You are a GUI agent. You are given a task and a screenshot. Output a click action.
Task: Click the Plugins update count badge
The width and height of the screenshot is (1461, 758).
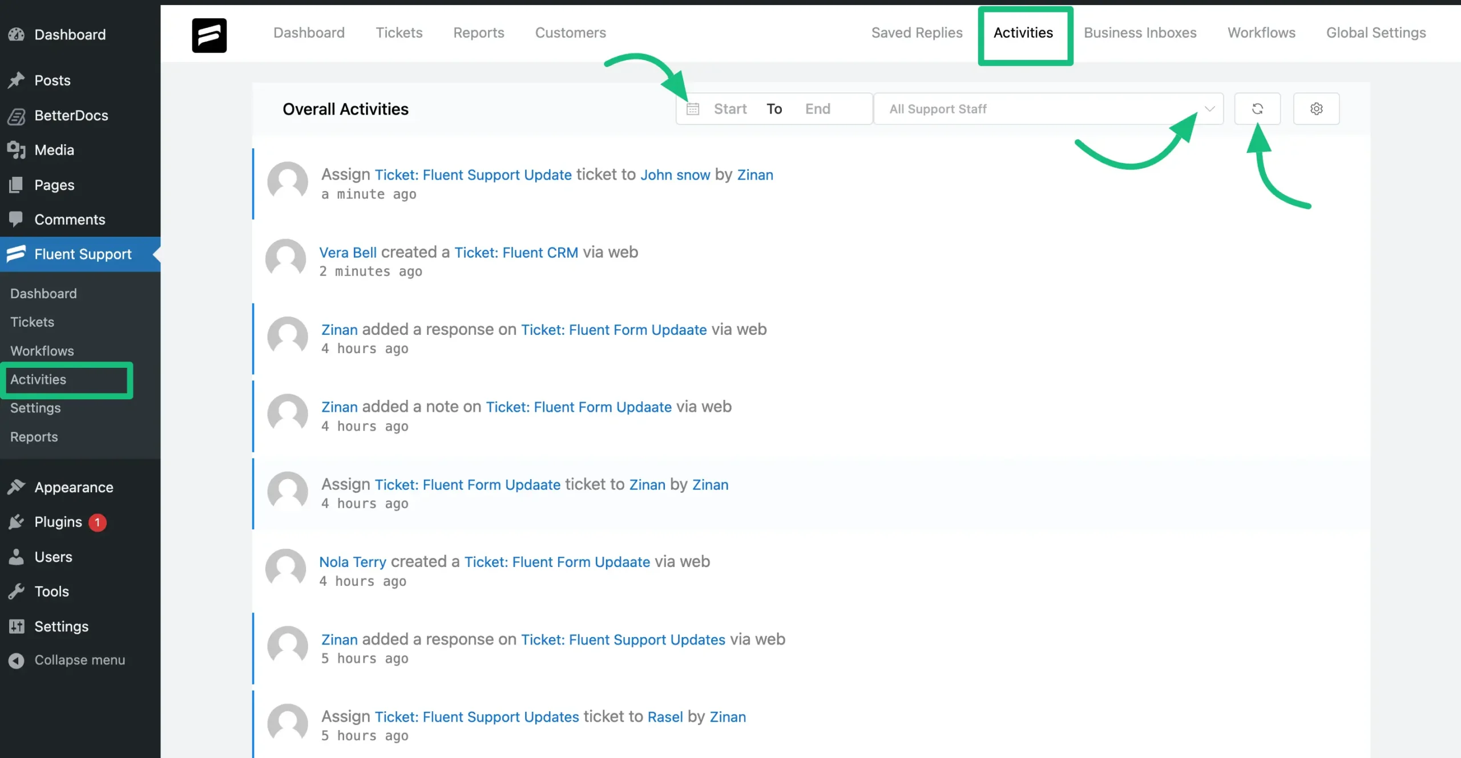click(x=98, y=522)
